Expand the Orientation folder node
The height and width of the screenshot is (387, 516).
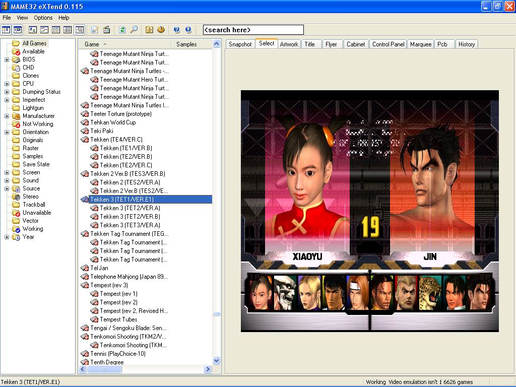(x=7, y=133)
